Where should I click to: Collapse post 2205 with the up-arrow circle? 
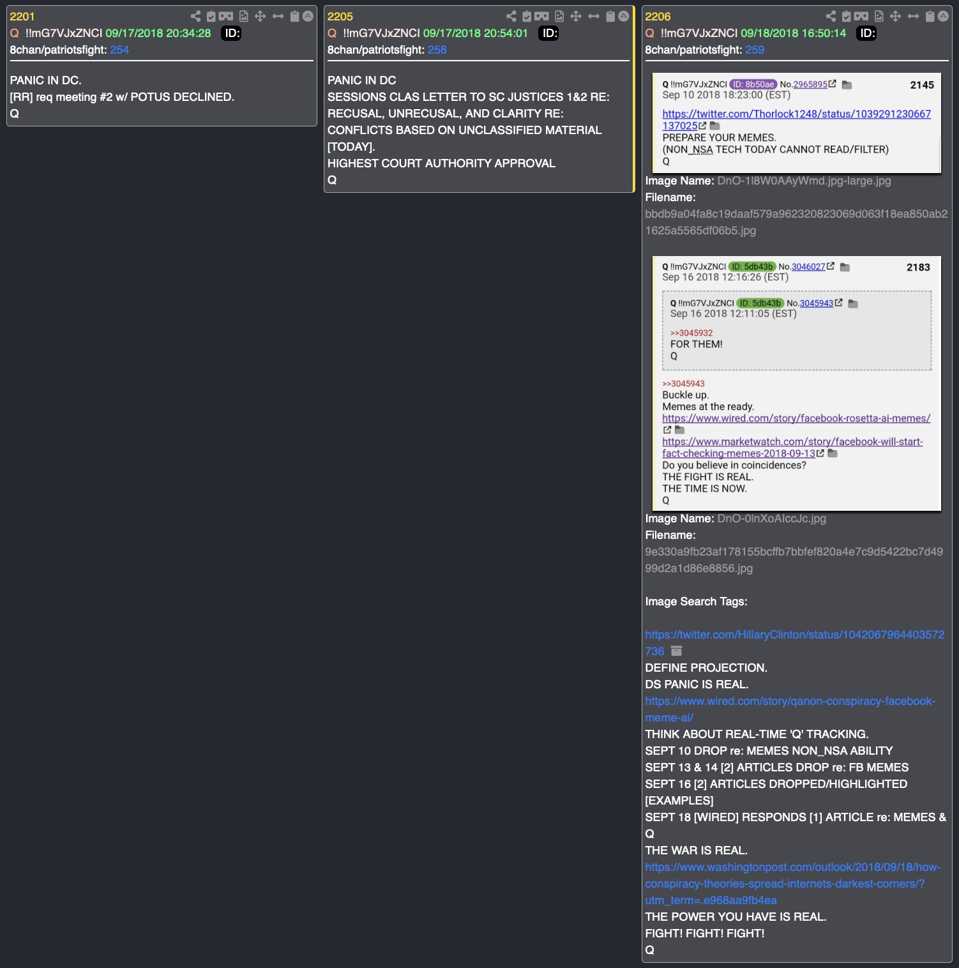pos(624,16)
